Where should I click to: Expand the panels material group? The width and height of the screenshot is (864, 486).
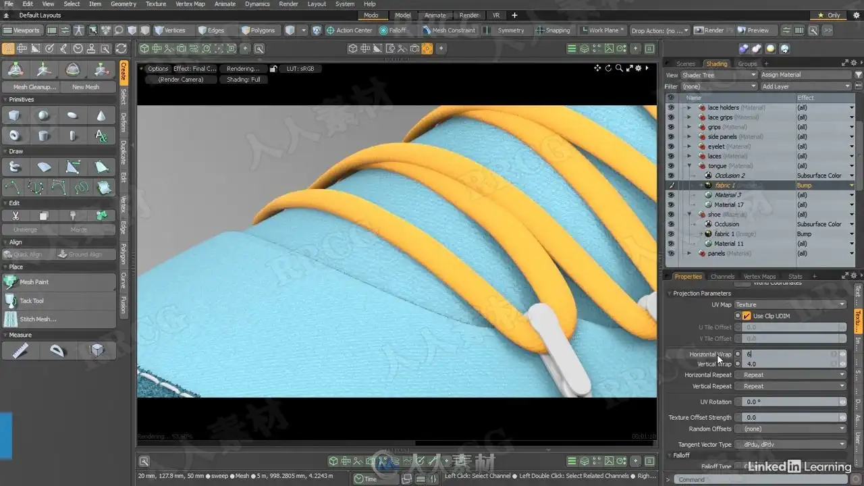(x=689, y=253)
